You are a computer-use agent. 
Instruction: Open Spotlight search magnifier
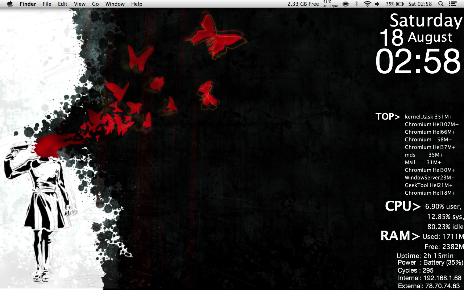(x=441, y=4)
